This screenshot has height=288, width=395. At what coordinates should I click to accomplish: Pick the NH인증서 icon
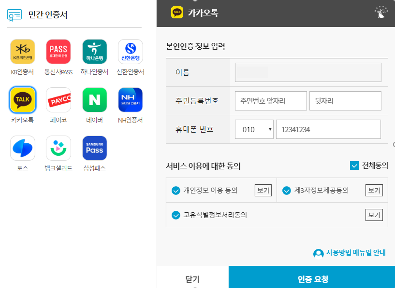click(x=131, y=100)
